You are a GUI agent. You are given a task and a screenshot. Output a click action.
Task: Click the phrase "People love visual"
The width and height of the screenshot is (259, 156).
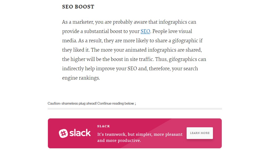coord(172,31)
